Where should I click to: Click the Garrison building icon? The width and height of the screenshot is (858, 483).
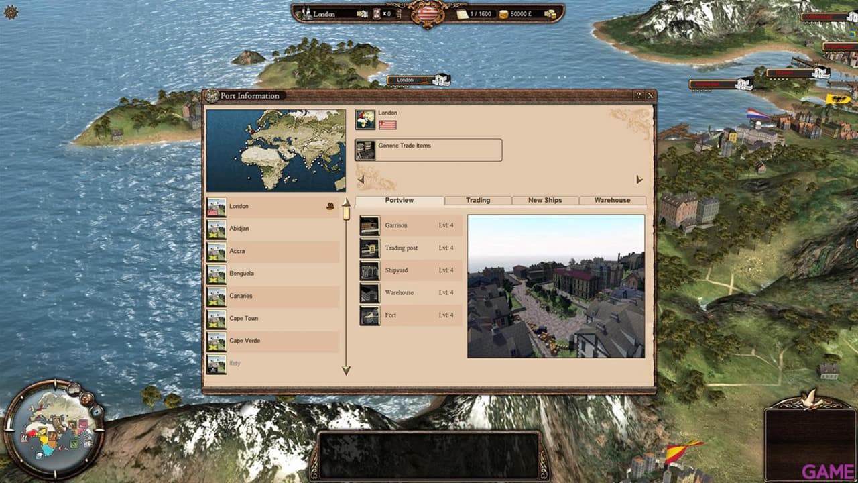(x=369, y=226)
